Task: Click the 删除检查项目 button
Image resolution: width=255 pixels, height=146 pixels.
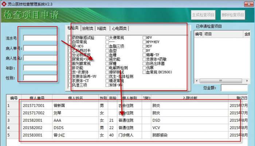Action: pyautogui.click(x=233, y=15)
